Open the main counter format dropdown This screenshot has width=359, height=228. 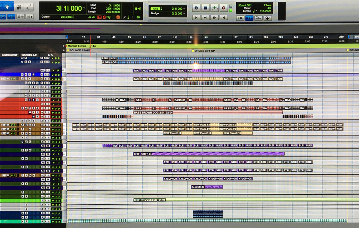pyautogui.click(x=84, y=8)
